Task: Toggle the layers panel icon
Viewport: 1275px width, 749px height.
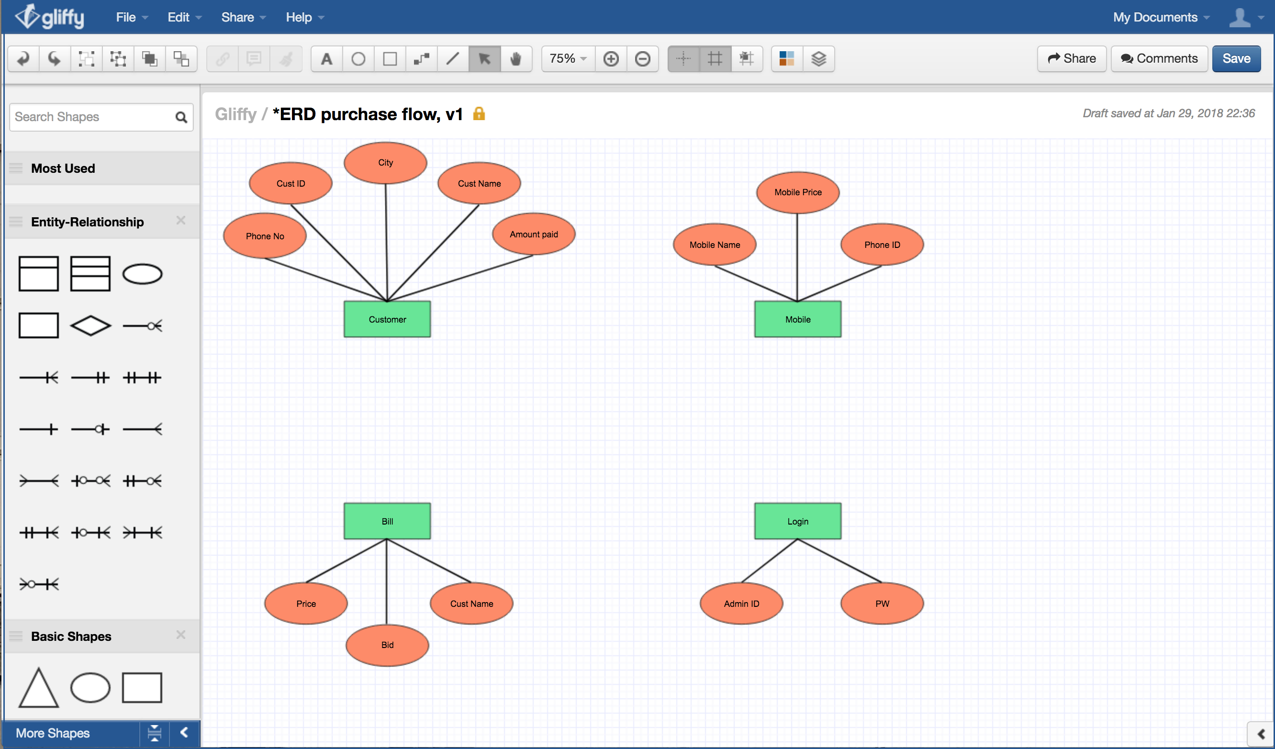Action: [x=819, y=57]
